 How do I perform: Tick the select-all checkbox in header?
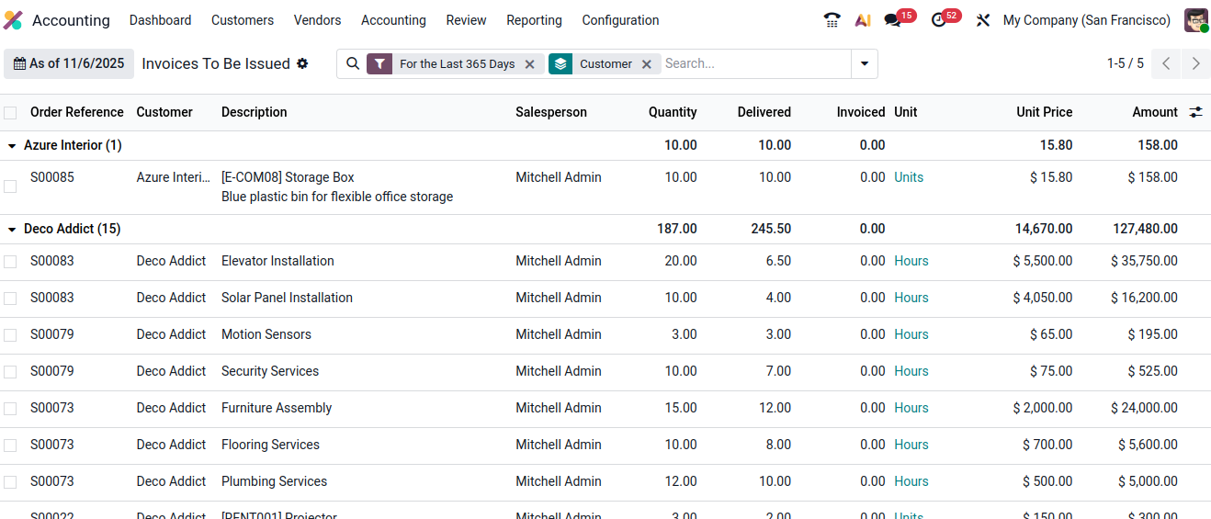10,113
